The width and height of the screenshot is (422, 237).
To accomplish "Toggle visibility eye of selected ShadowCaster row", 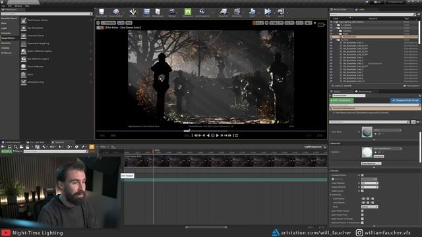I will tap(331, 37).
